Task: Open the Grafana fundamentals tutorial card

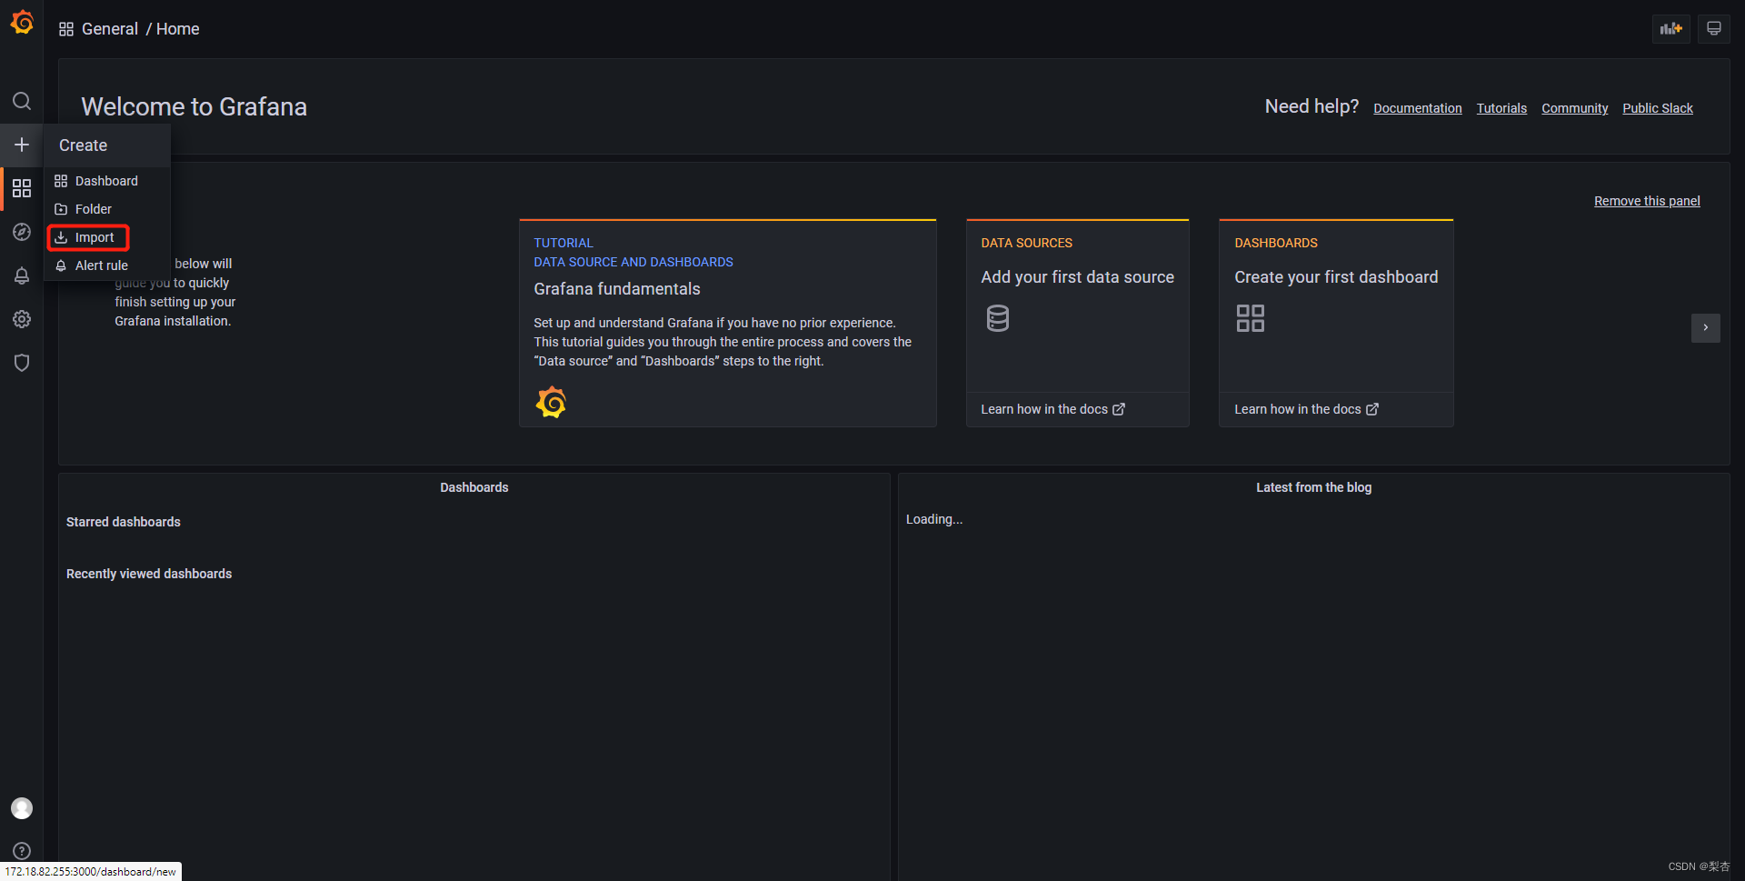Action: pos(727,323)
